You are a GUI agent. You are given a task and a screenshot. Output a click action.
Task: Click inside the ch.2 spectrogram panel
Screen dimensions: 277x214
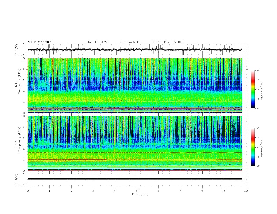click(135, 143)
